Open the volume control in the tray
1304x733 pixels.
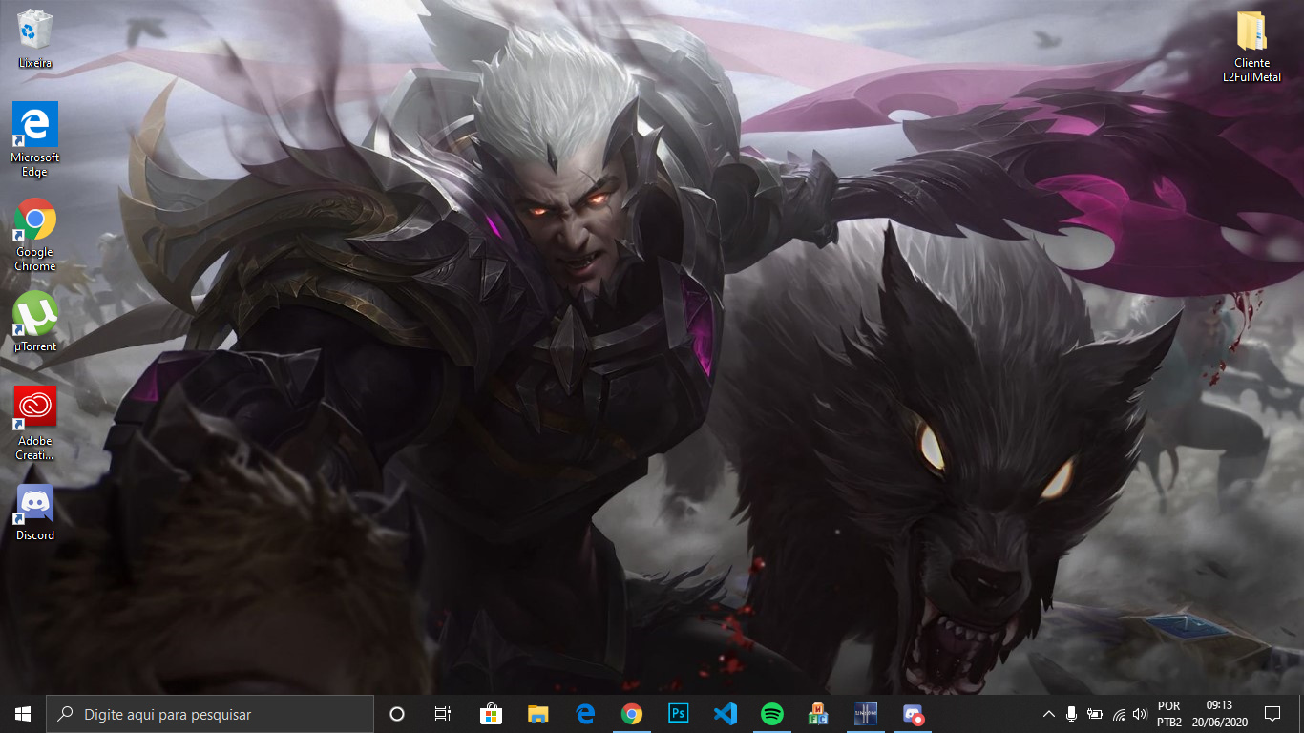tap(1140, 714)
